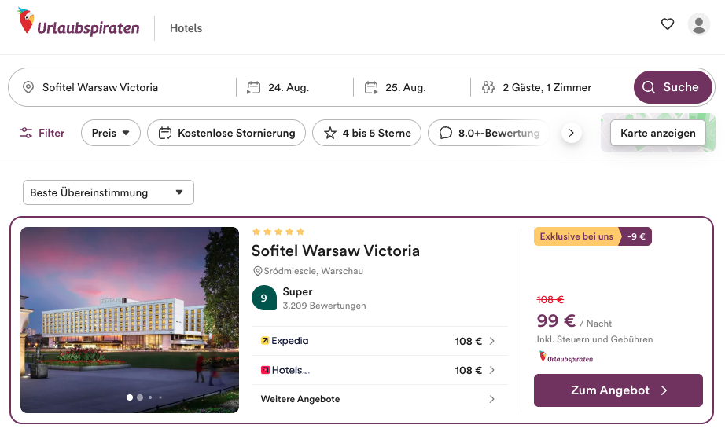Image resolution: width=725 pixels, height=432 pixels.
Task: Open the Expedia 108 € offer
Action: tap(380, 341)
